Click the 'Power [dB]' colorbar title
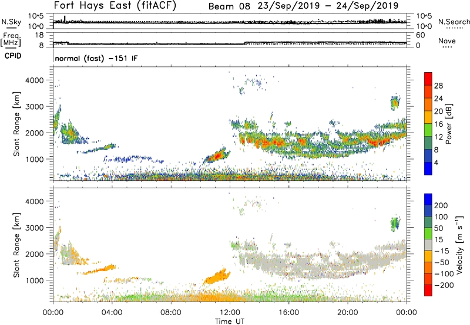This screenshot has height=325, width=470. click(449, 124)
